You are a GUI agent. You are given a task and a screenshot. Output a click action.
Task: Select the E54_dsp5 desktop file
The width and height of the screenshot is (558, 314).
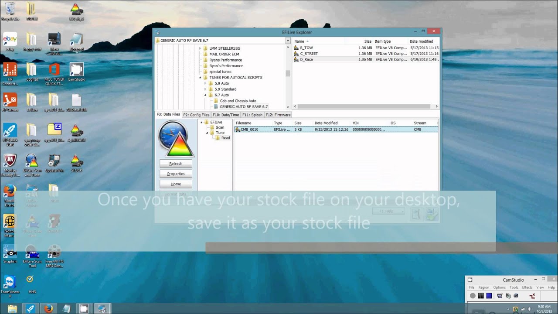coord(76,11)
